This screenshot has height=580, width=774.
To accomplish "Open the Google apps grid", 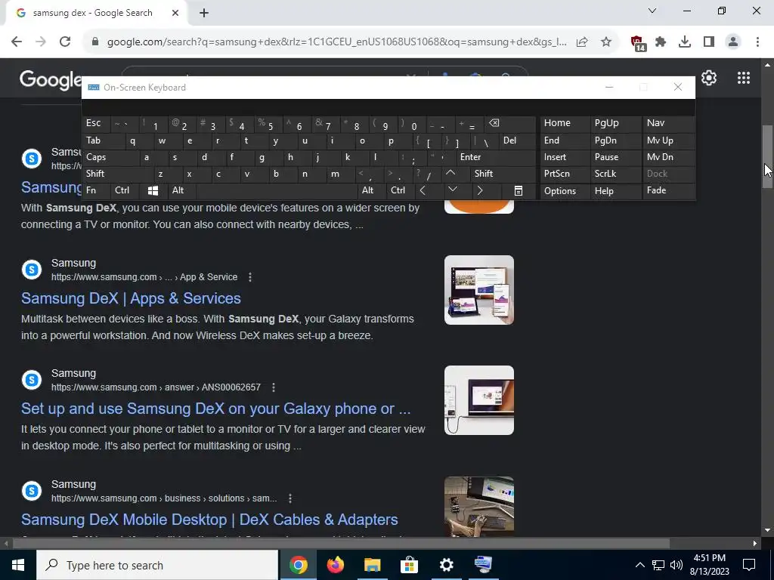I will [744, 78].
